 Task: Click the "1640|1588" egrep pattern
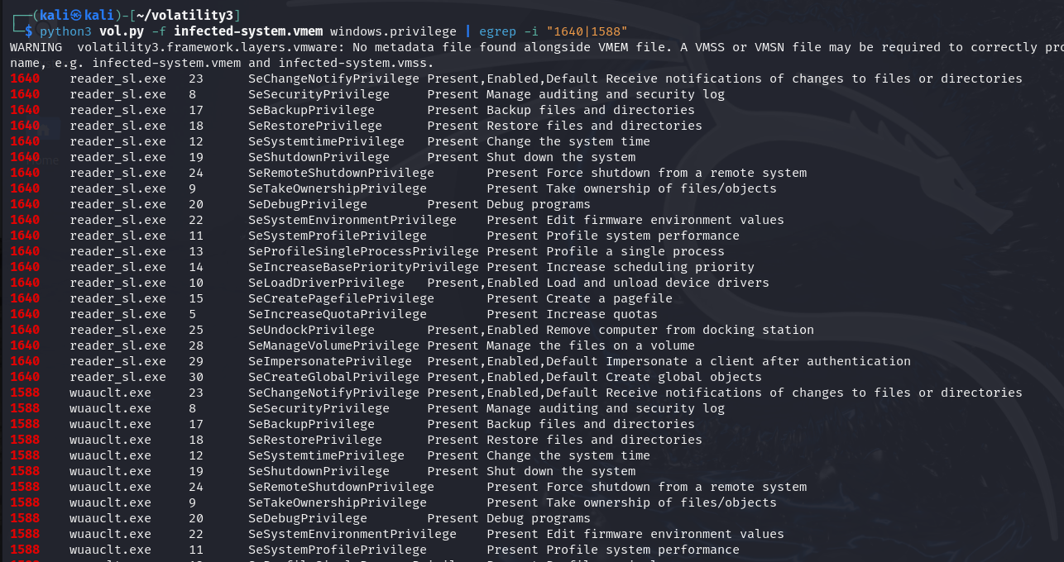click(x=587, y=31)
